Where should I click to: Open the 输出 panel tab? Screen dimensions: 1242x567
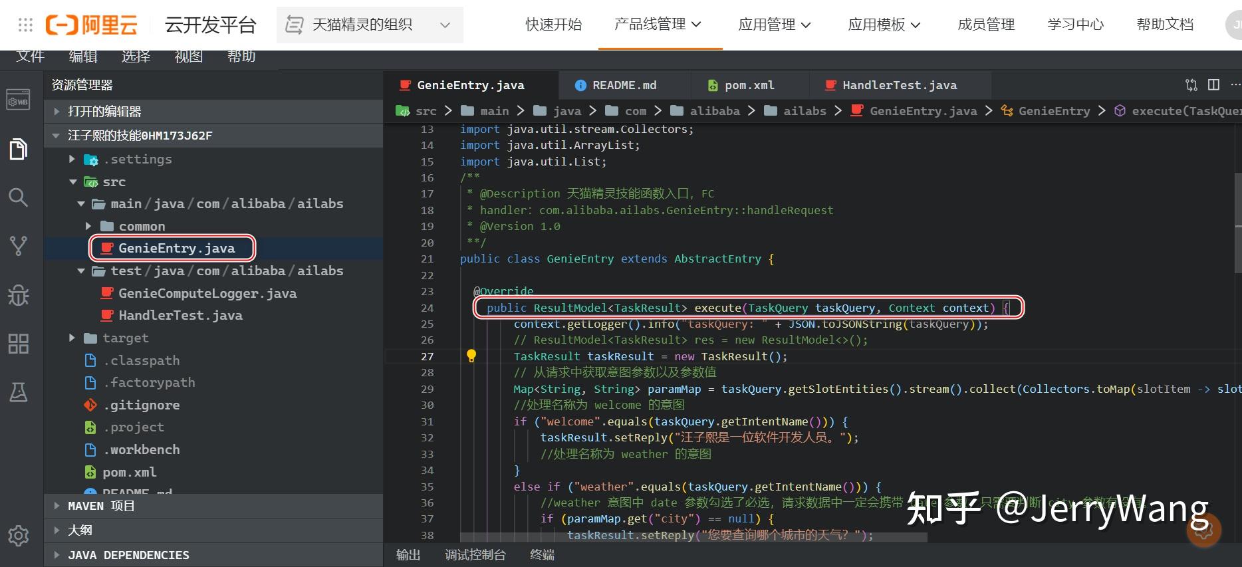(x=408, y=555)
